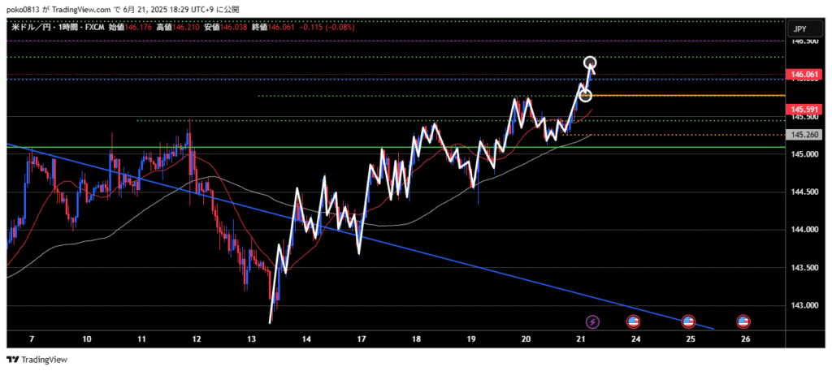The image size is (832, 371).
Task: Click the red 145.591 price label
Action: pos(802,109)
